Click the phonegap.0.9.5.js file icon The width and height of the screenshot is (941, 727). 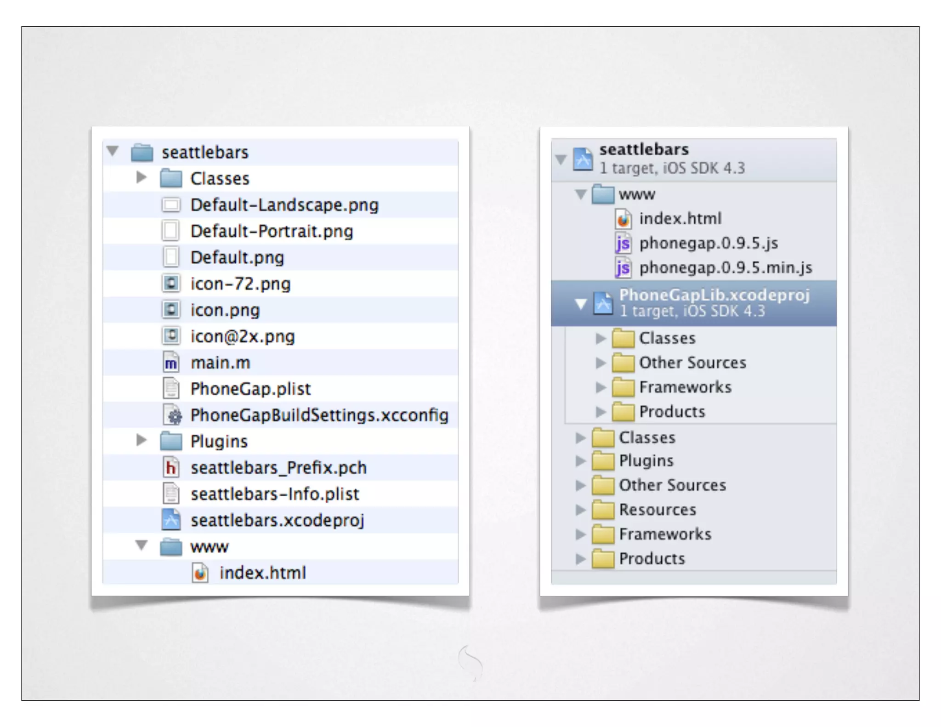point(623,243)
